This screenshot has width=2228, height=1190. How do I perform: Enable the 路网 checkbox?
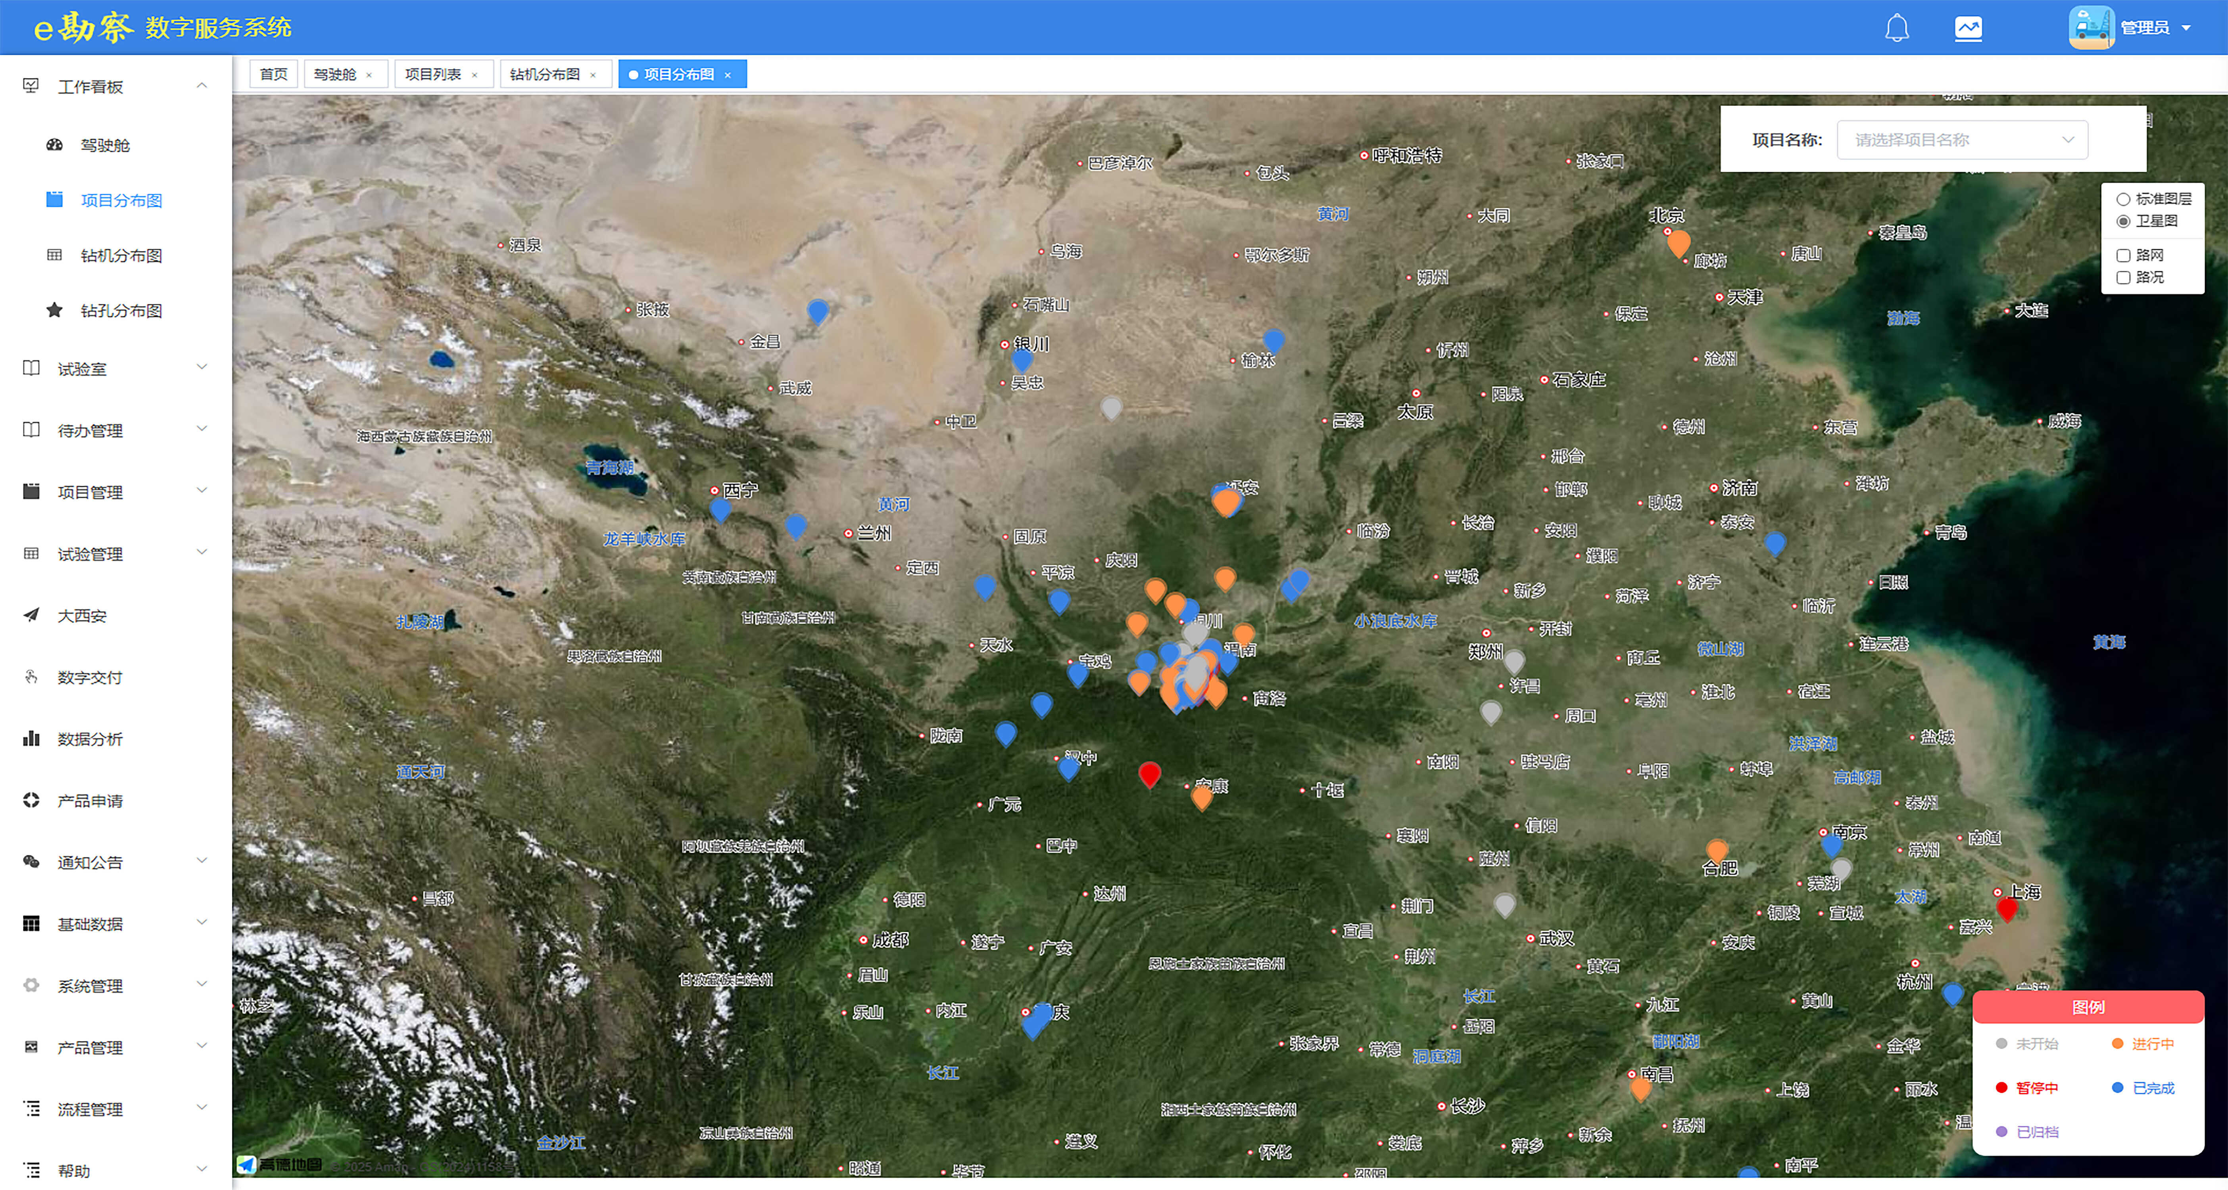(2122, 255)
